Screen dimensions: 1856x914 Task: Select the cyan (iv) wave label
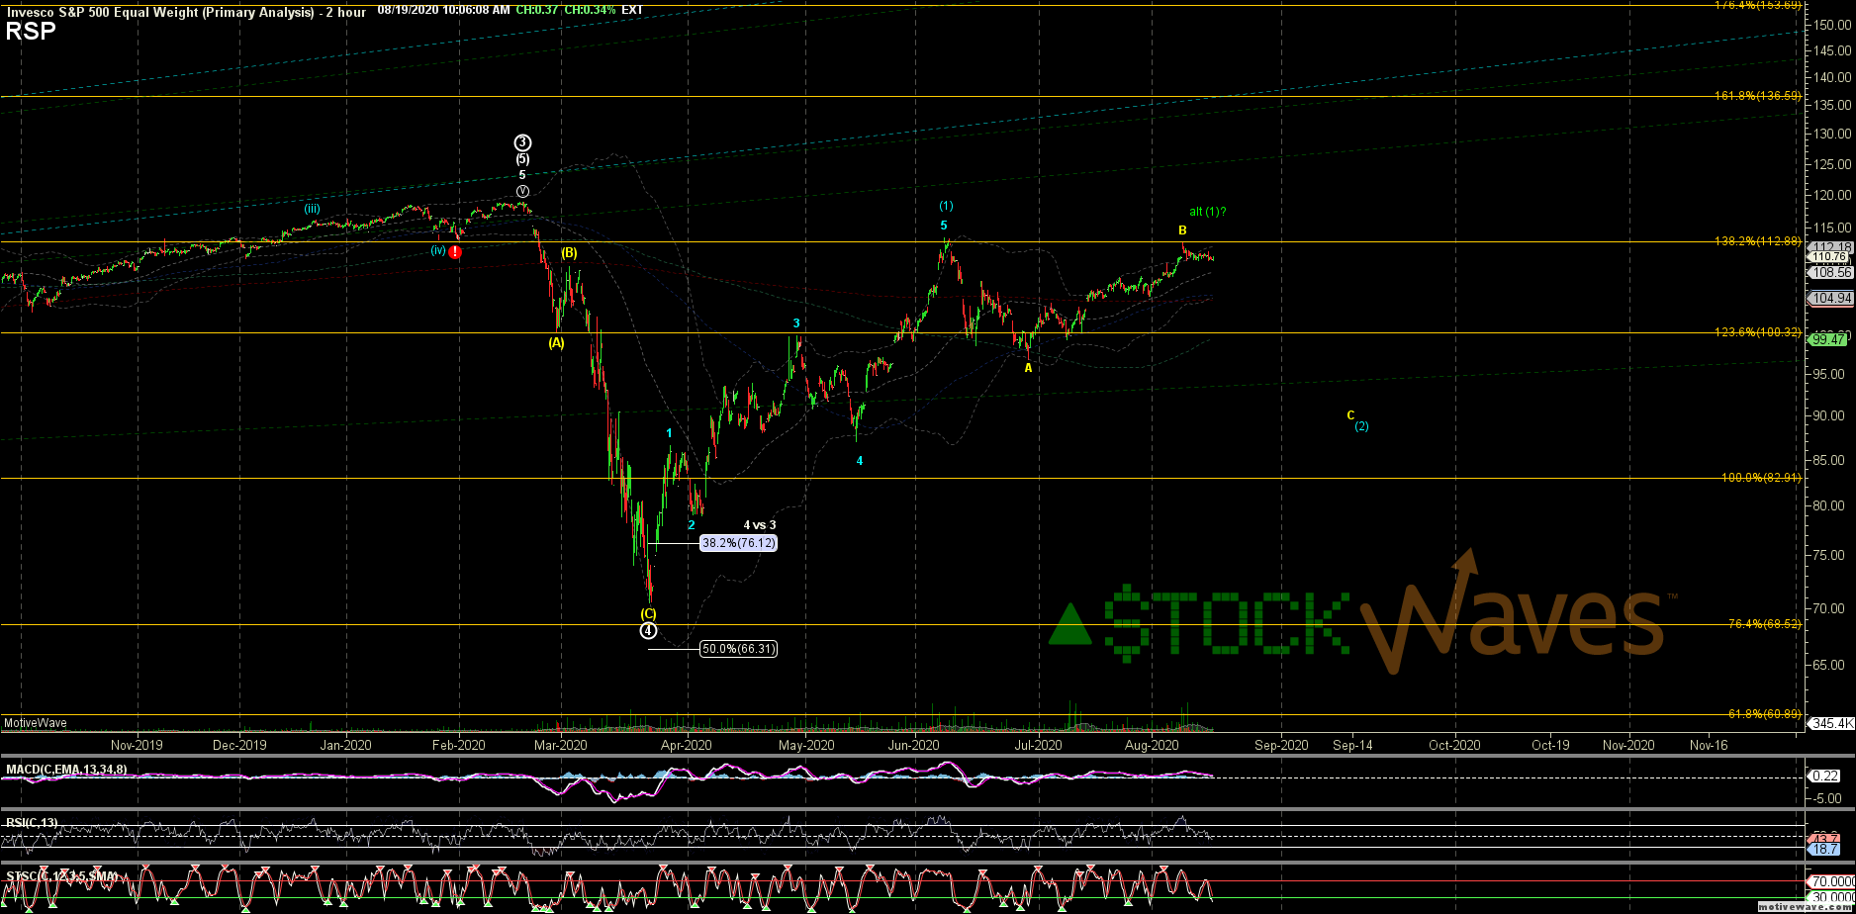438,250
